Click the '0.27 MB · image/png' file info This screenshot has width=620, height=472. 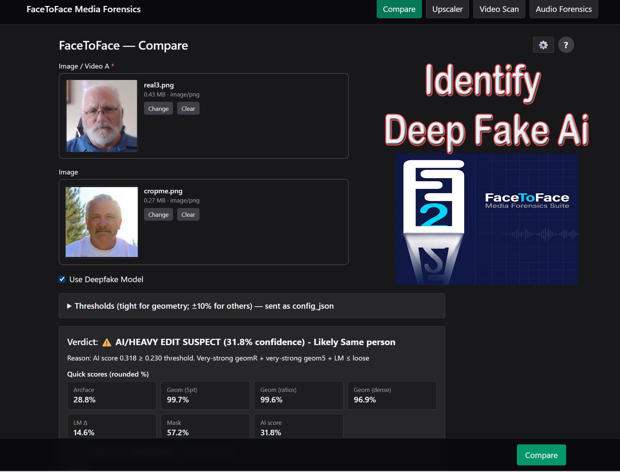click(x=172, y=200)
